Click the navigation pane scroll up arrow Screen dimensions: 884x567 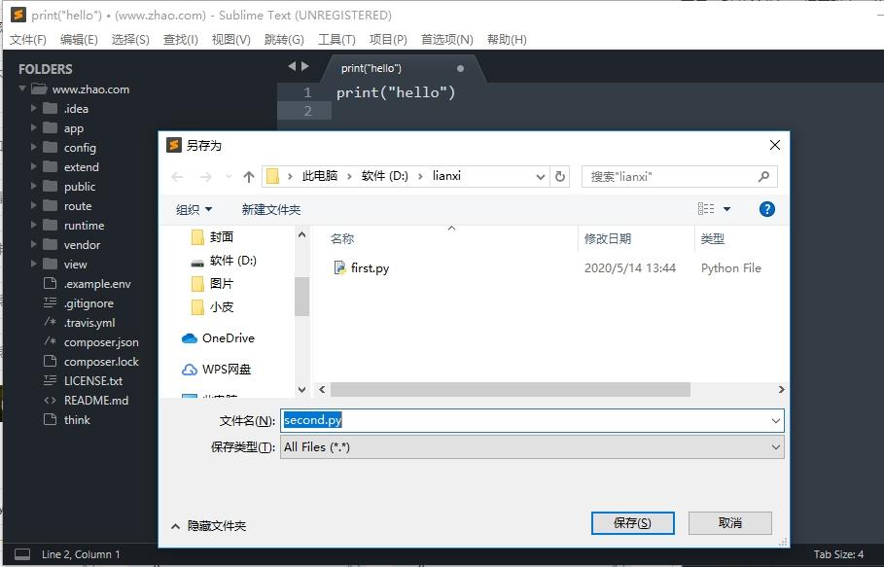pyautogui.click(x=301, y=234)
